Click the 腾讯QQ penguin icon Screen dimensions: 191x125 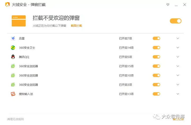13,57
